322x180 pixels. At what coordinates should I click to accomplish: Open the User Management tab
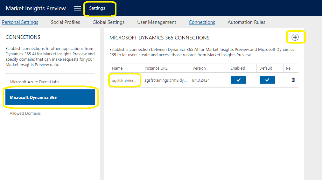pos(157,22)
